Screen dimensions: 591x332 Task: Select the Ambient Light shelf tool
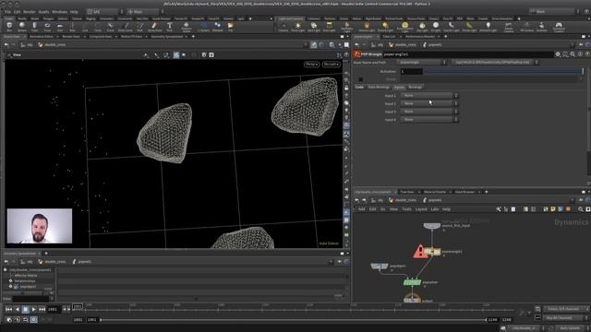point(488,27)
